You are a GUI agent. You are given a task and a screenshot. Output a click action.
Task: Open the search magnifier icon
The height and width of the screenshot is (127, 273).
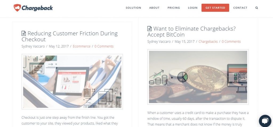[257, 8]
